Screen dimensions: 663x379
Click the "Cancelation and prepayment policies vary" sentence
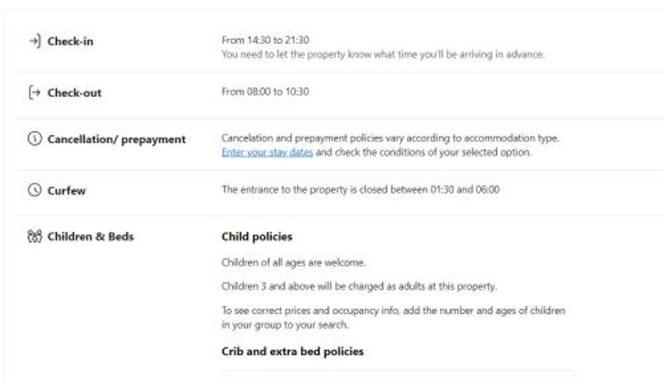click(390, 138)
